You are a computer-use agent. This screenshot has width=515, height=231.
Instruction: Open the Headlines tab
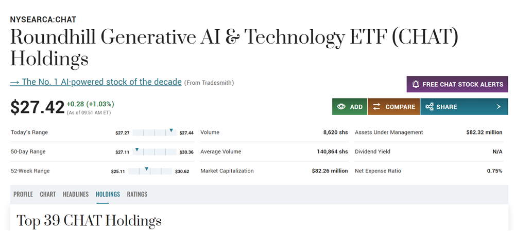tap(76, 194)
